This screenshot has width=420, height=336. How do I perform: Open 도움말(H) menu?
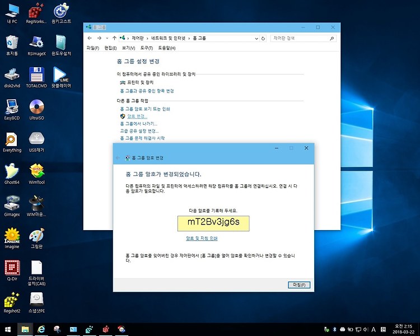click(x=167, y=48)
